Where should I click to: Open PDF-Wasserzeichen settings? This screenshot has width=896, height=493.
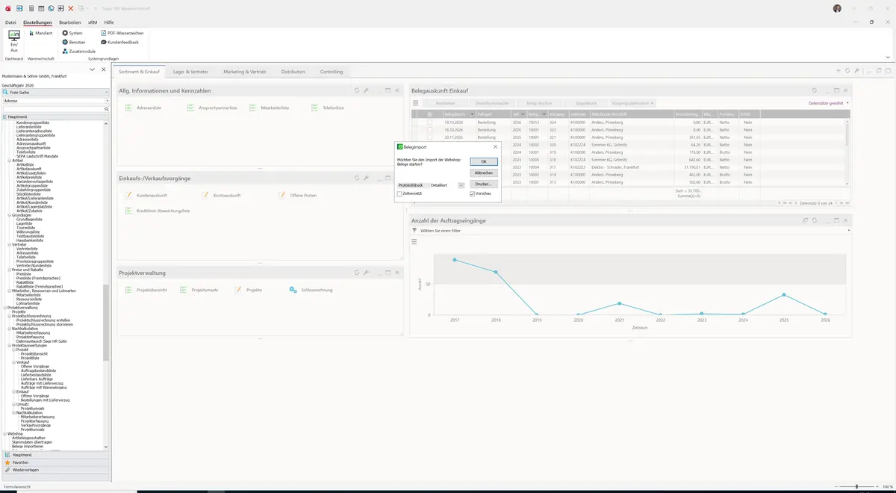[x=122, y=33]
